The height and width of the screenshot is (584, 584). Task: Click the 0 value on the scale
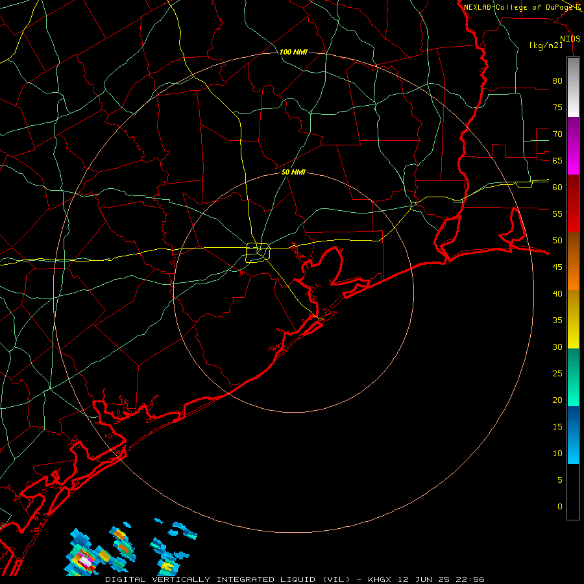(560, 507)
